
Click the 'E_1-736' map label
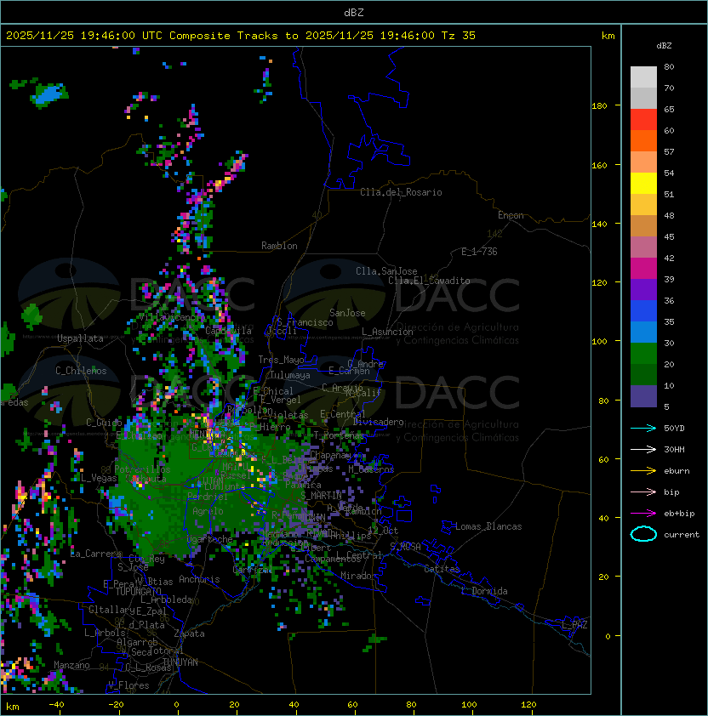[479, 252]
